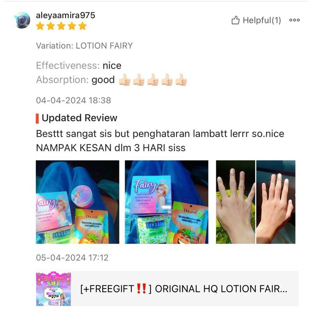
Task: Click the first yellow rating star
Action: pyautogui.click(x=40, y=26)
